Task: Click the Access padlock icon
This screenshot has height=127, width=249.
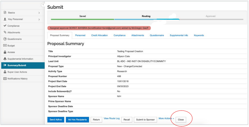Action: [x=5, y=52]
